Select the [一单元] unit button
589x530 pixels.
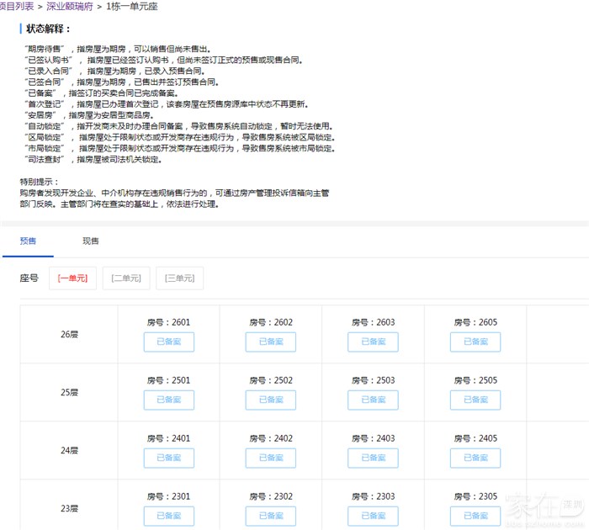coord(72,278)
